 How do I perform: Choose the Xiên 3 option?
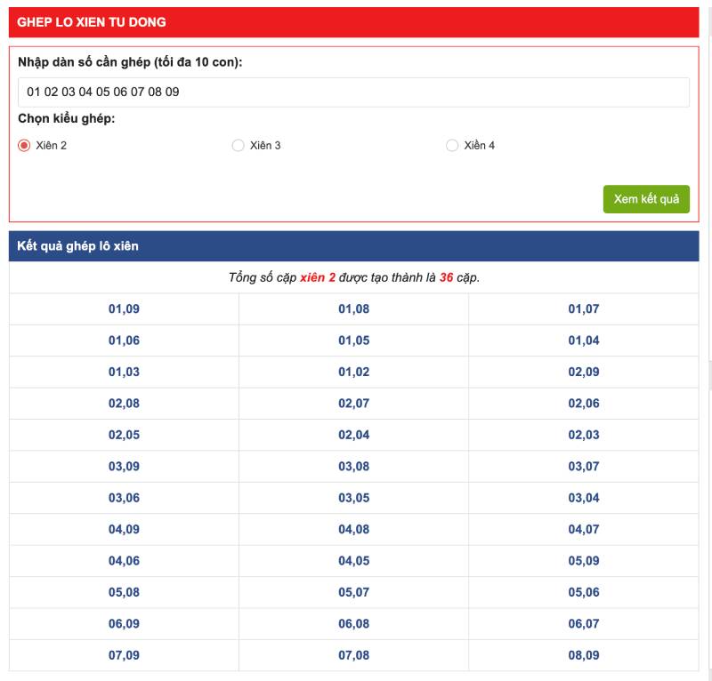tap(238, 146)
